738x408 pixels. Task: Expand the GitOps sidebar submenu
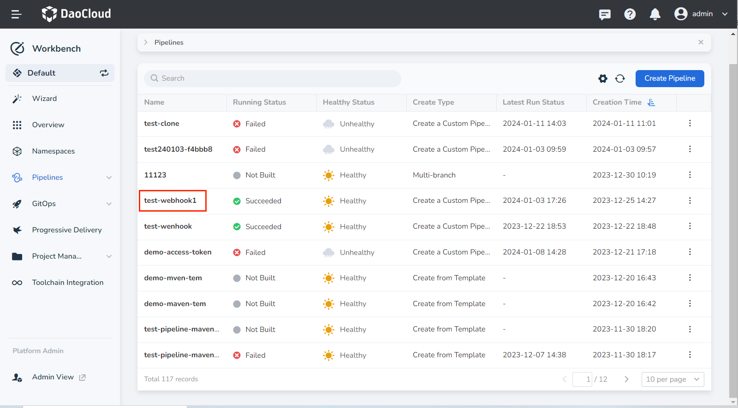[x=109, y=204]
